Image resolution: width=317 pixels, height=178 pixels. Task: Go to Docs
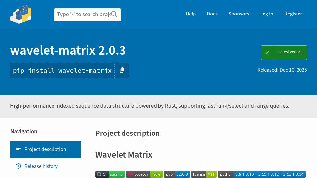point(212,14)
